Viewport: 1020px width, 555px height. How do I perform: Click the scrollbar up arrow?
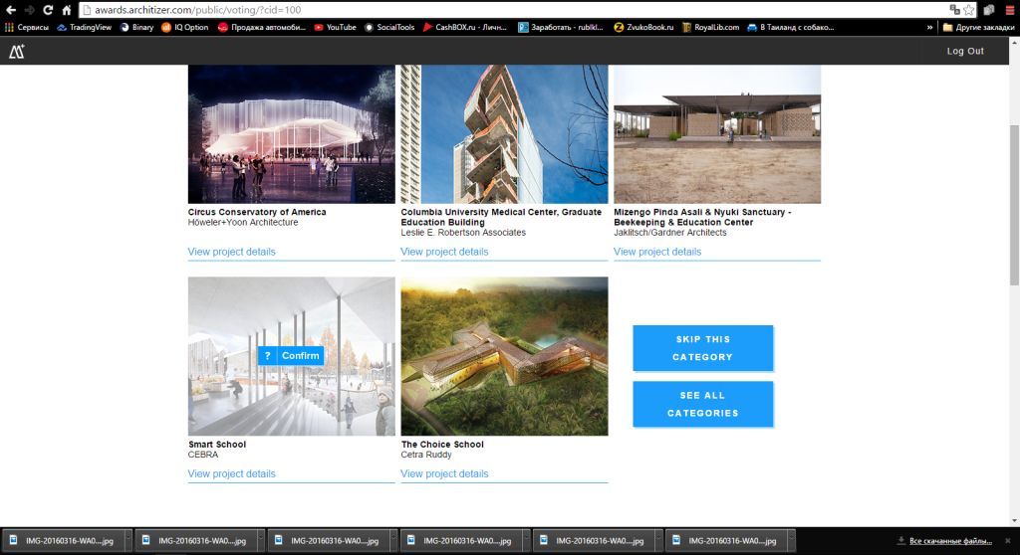tap(1014, 42)
